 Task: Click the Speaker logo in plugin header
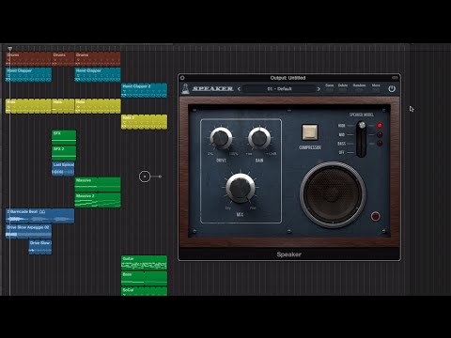pyautogui.click(x=208, y=89)
